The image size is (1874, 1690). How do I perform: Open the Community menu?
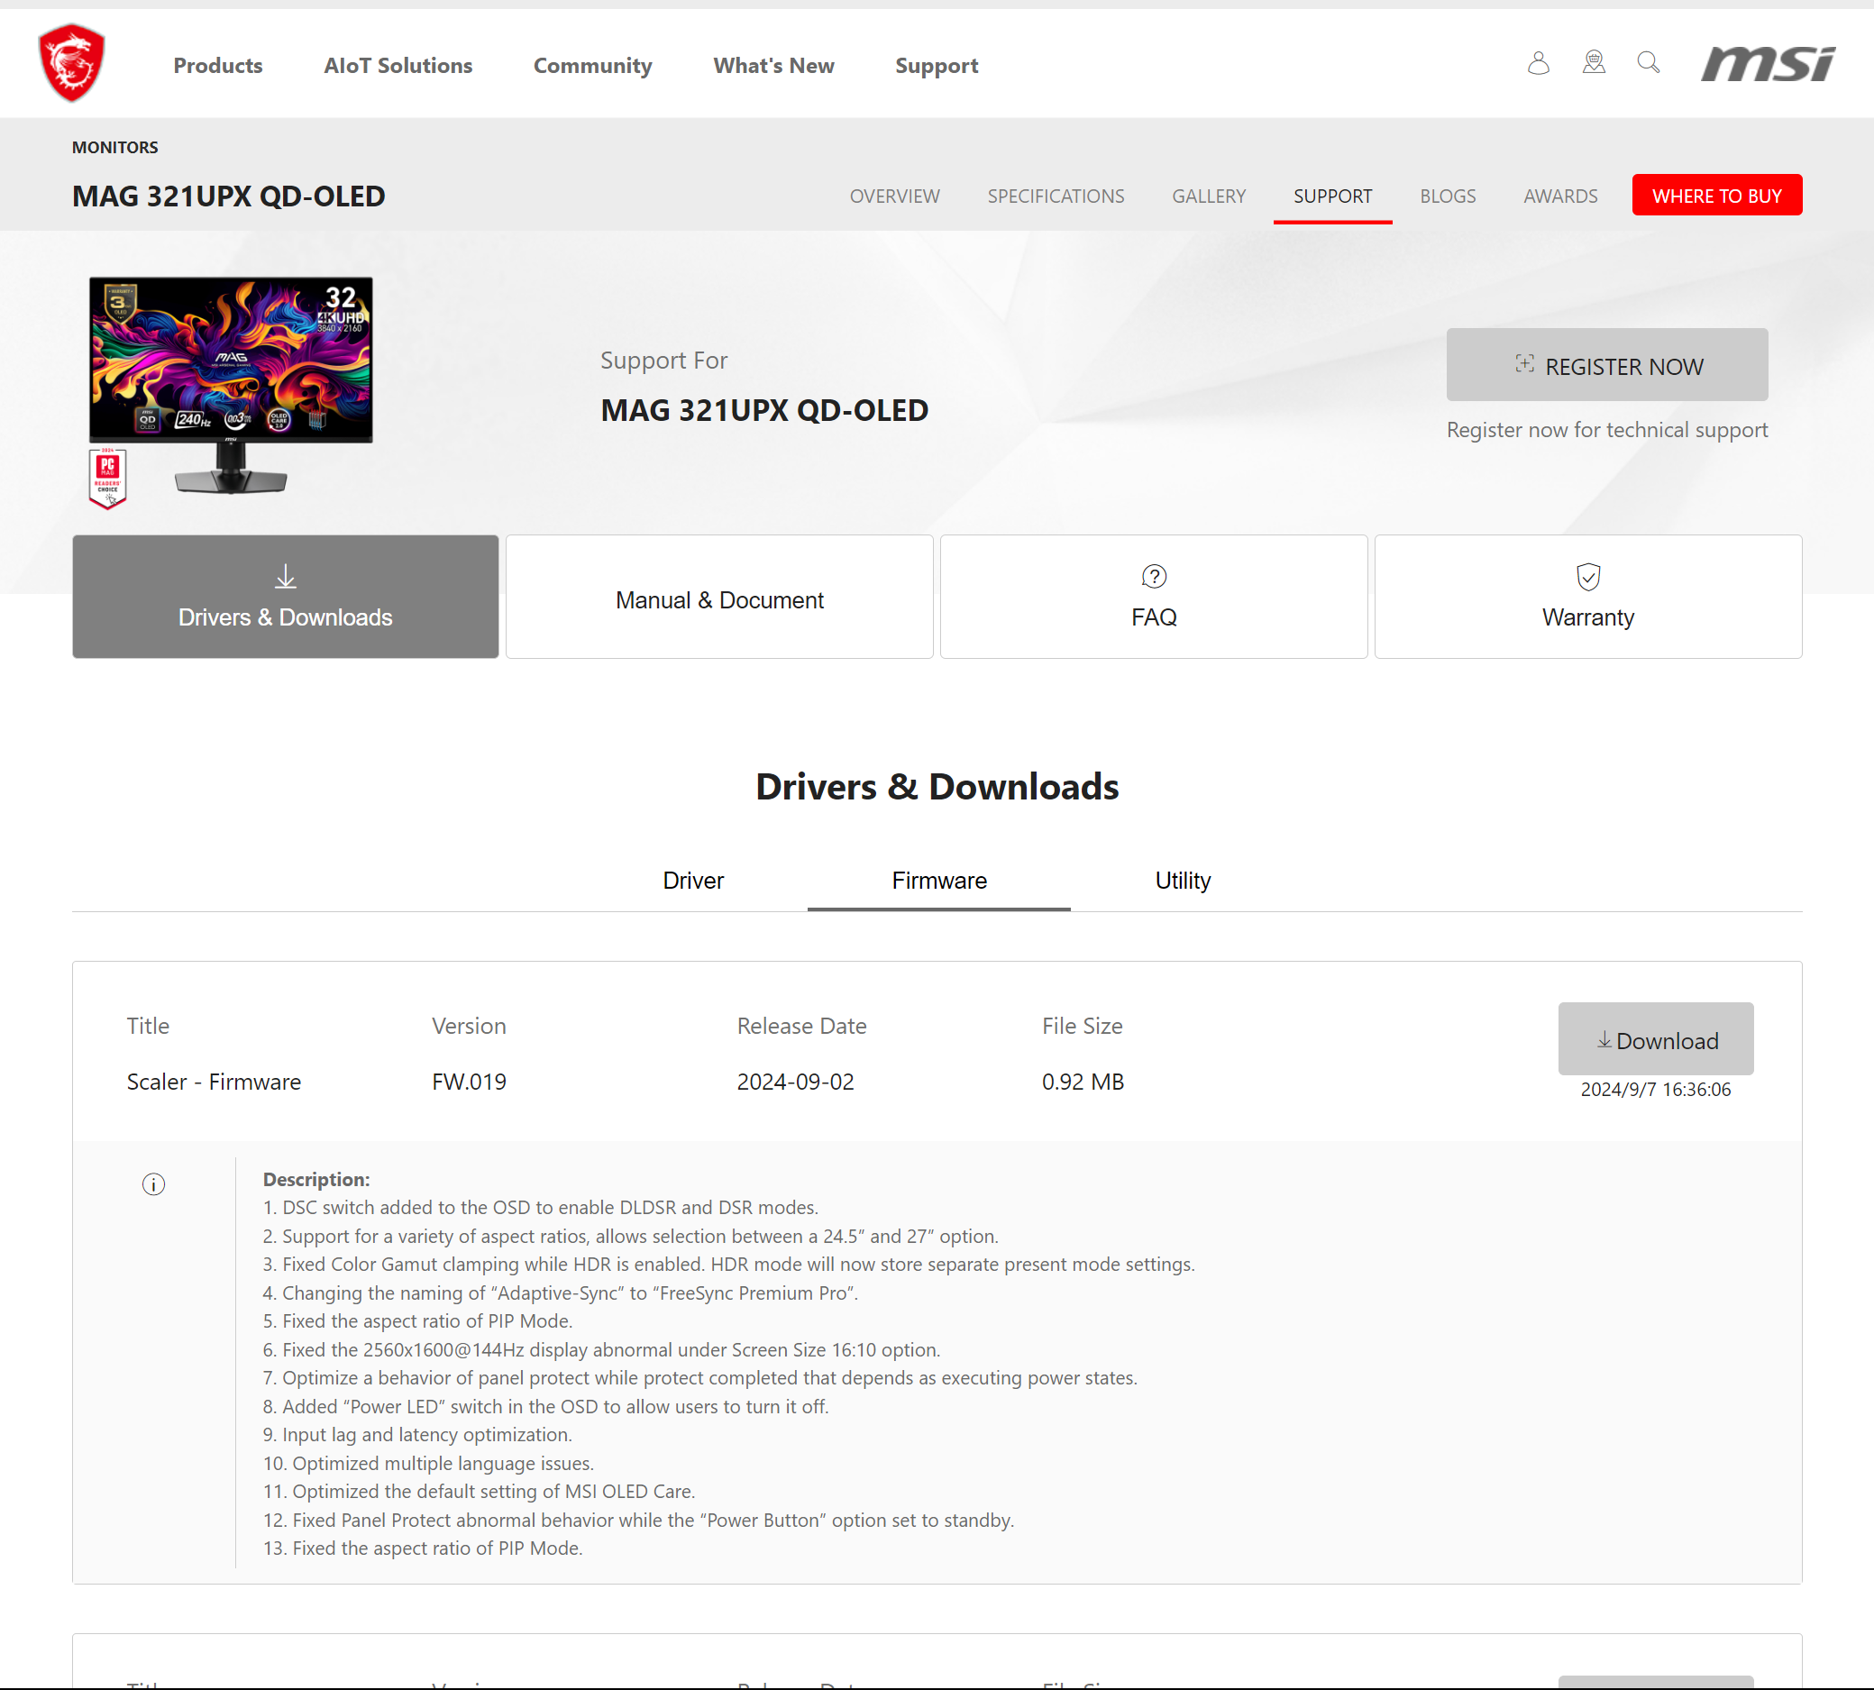(592, 66)
